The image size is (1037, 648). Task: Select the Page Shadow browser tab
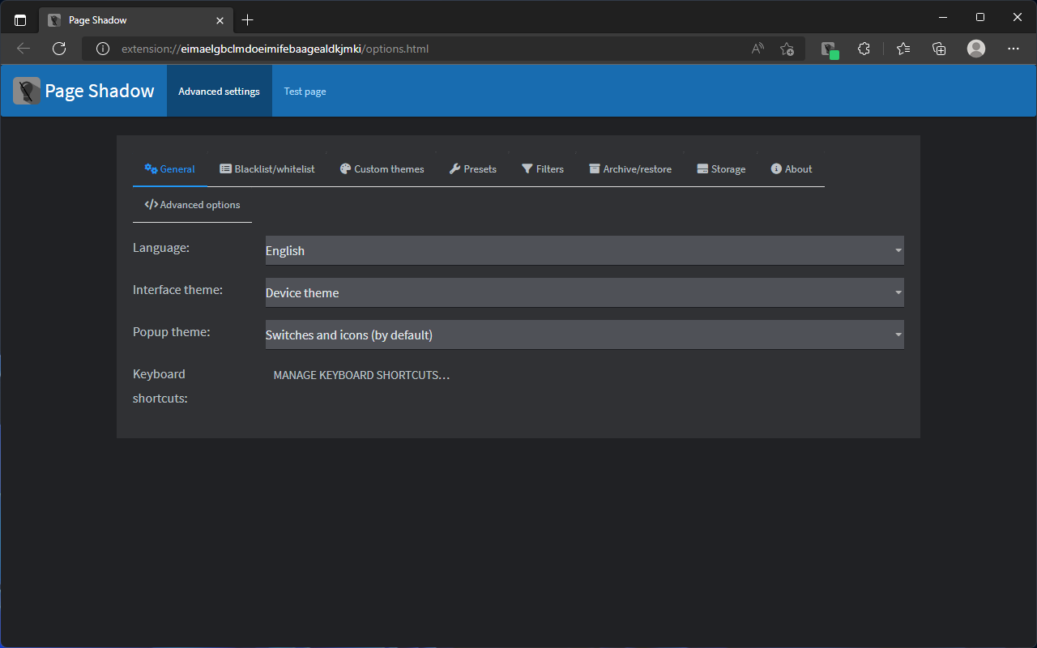coord(136,19)
